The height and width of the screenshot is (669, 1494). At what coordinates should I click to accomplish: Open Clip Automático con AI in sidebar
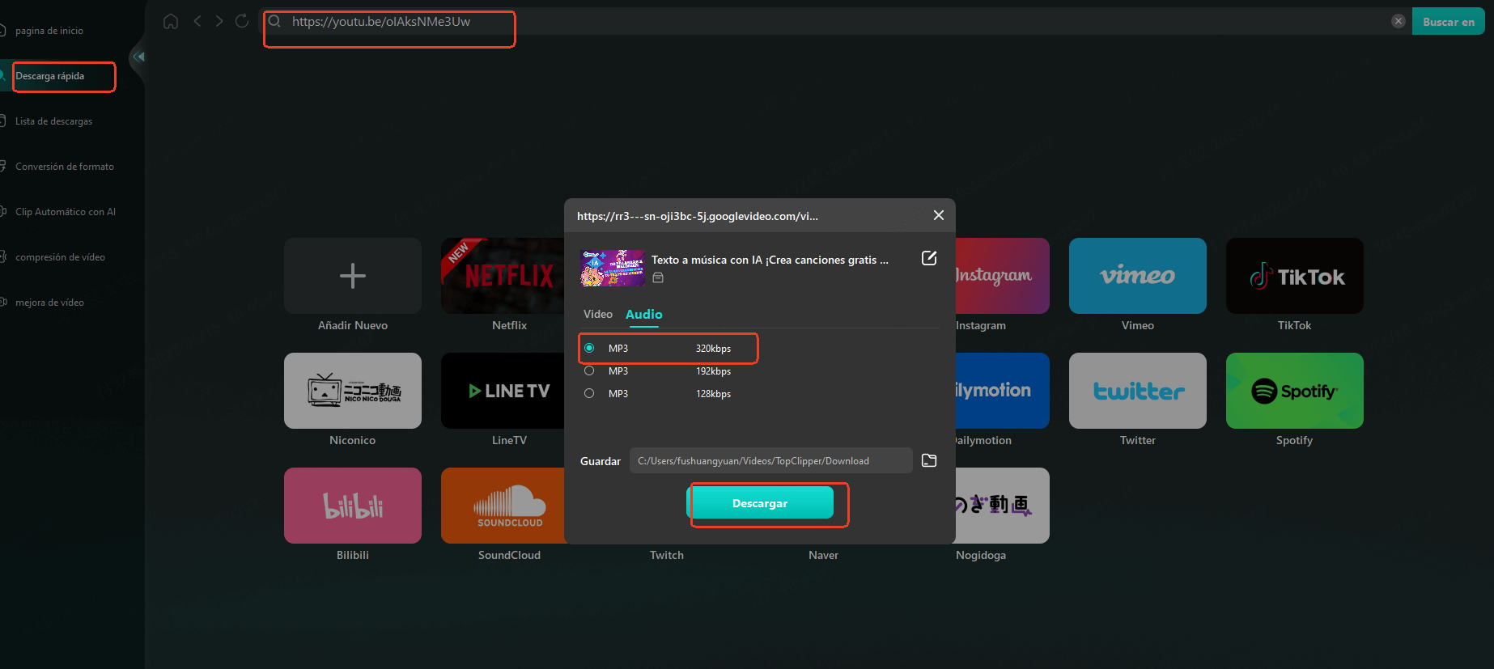click(x=66, y=212)
